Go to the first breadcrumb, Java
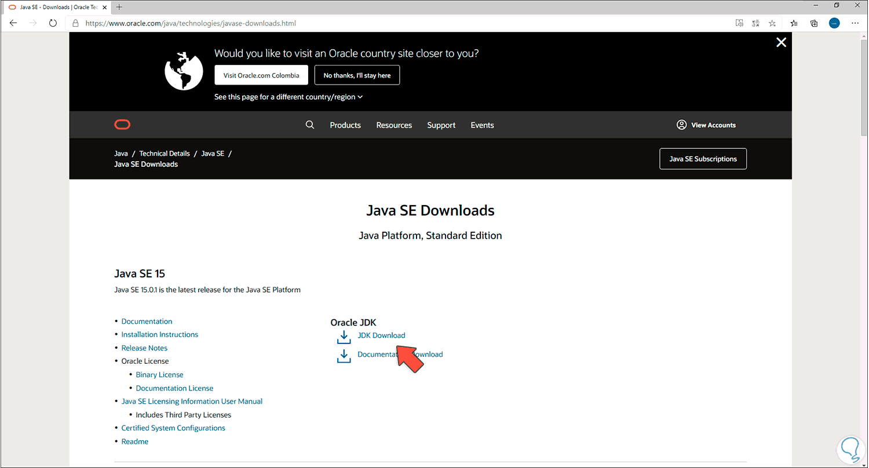Viewport: 869px width, 468px height. click(121, 153)
